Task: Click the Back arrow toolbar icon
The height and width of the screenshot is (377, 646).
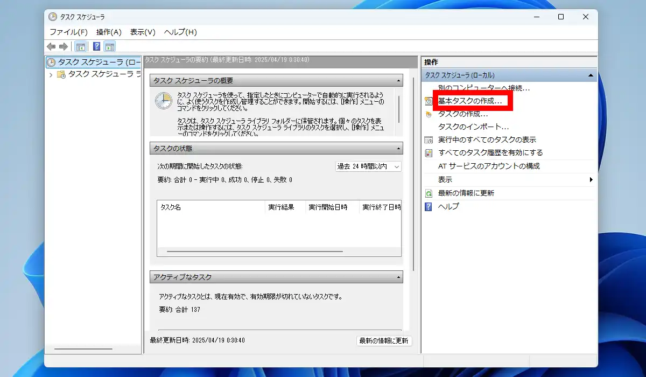Action: tap(51, 46)
